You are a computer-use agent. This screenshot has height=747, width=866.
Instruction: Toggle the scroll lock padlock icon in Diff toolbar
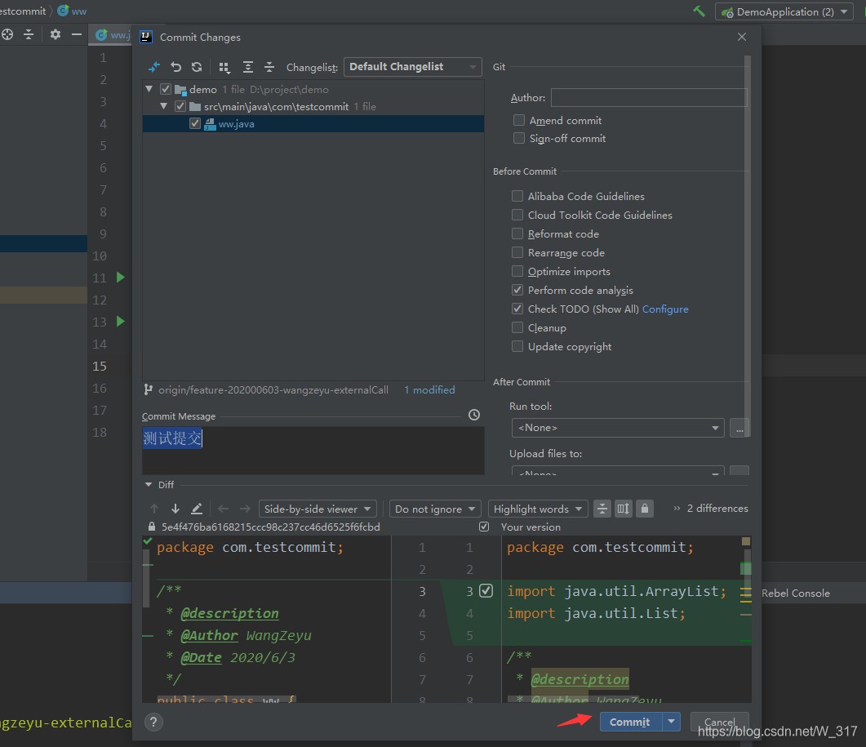[645, 509]
